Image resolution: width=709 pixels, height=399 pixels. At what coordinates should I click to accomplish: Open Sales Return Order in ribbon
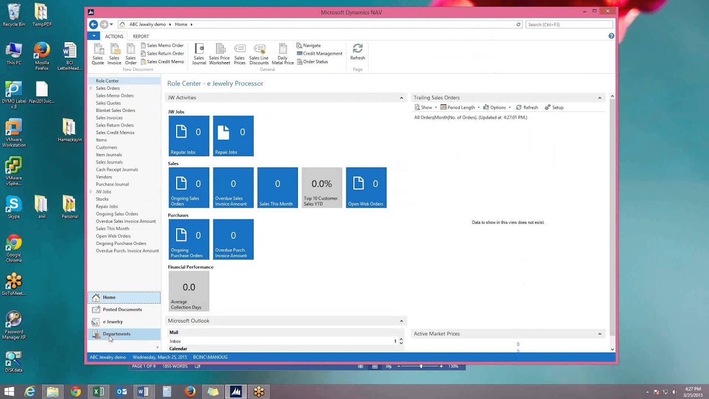(x=162, y=54)
